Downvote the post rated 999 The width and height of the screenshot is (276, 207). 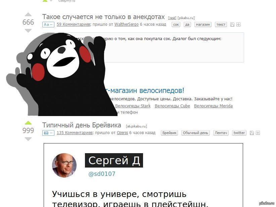point(28,139)
